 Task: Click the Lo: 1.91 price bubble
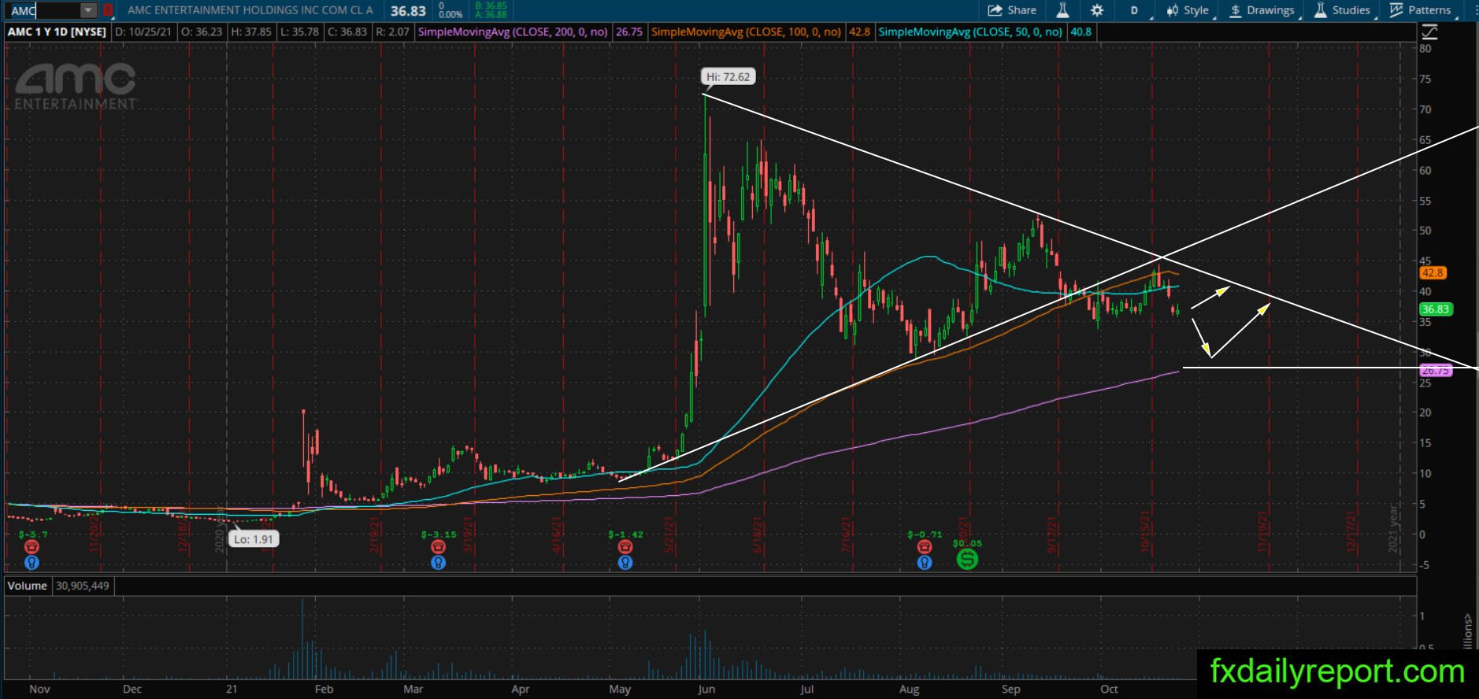pyautogui.click(x=253, y=539)
